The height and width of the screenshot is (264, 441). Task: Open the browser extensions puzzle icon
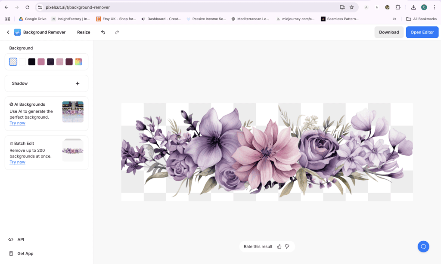pos(398,7)
